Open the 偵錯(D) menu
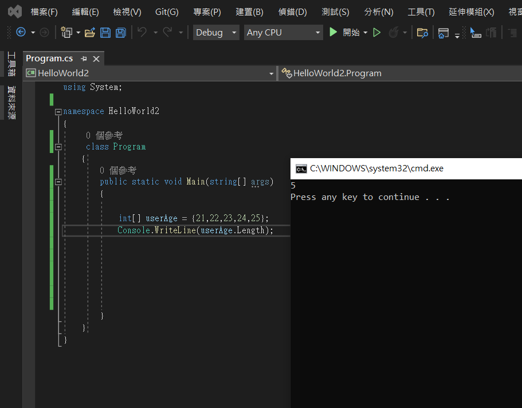The width and height of the screenshot is (522, 408). tap(292, 12)
